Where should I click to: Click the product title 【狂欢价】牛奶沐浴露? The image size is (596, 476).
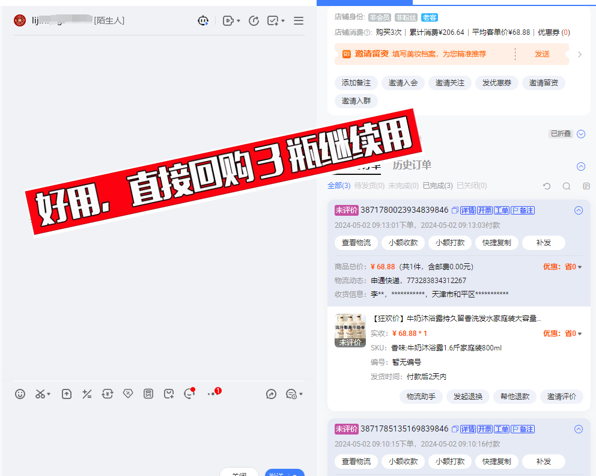(x=456, y=318)
